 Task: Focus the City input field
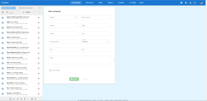pyautogui.click(x=95, y=33)
